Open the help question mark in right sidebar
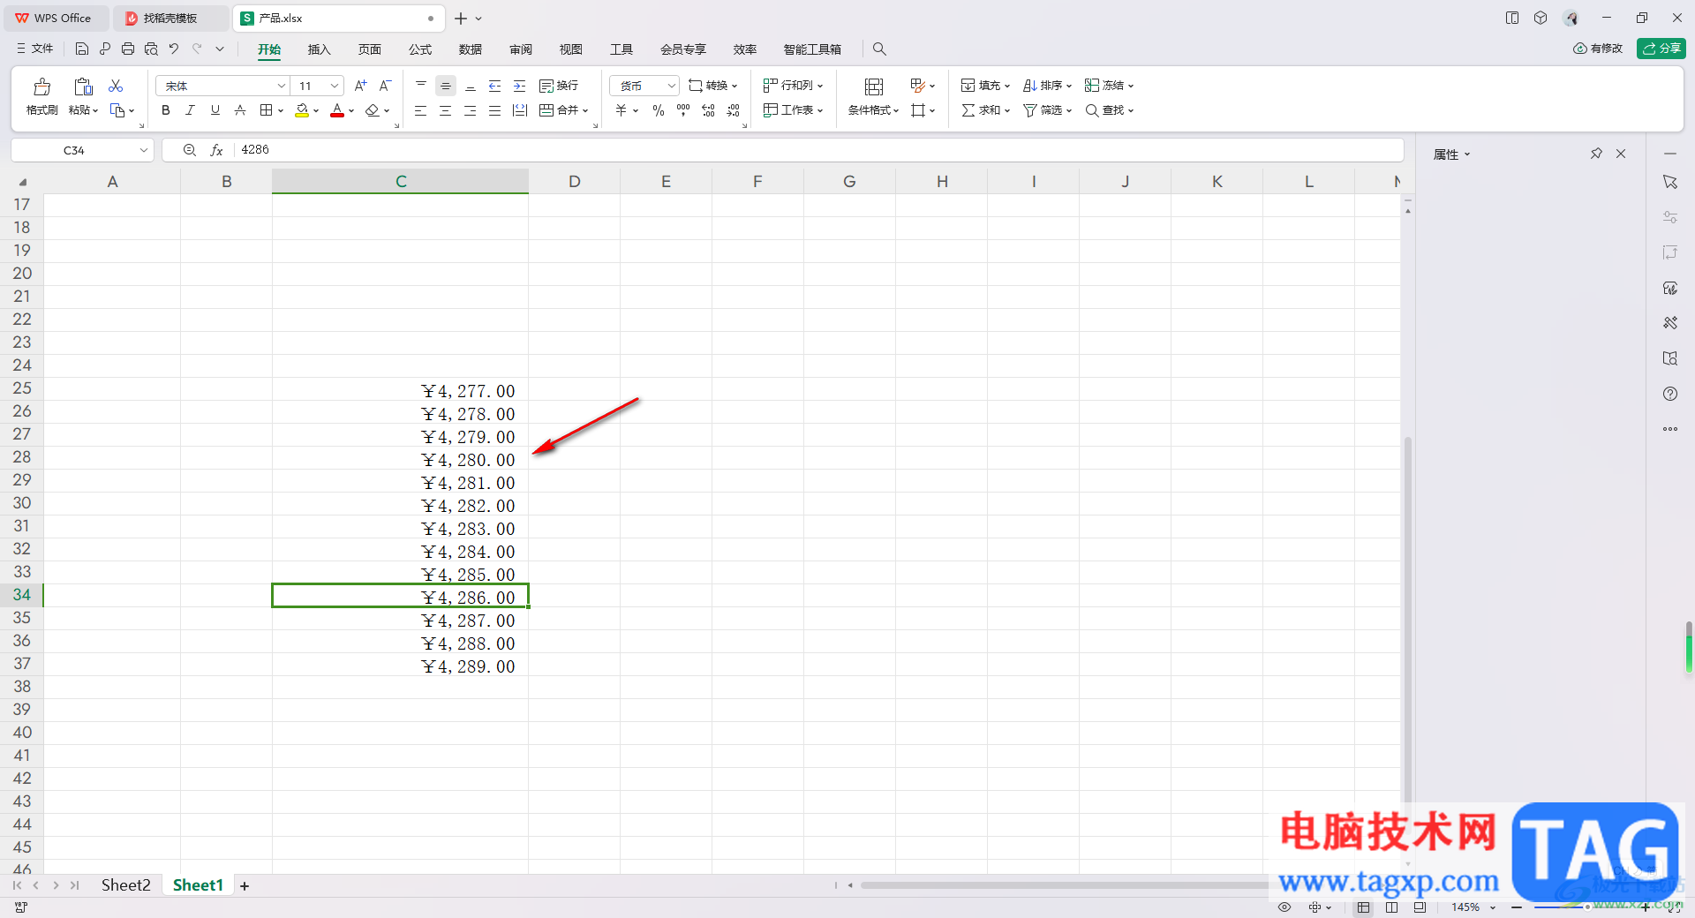Image resolution: width=1695 pixels, height=918 pixels. point(1670,394)
